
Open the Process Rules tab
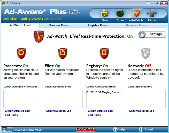(59, 25)
